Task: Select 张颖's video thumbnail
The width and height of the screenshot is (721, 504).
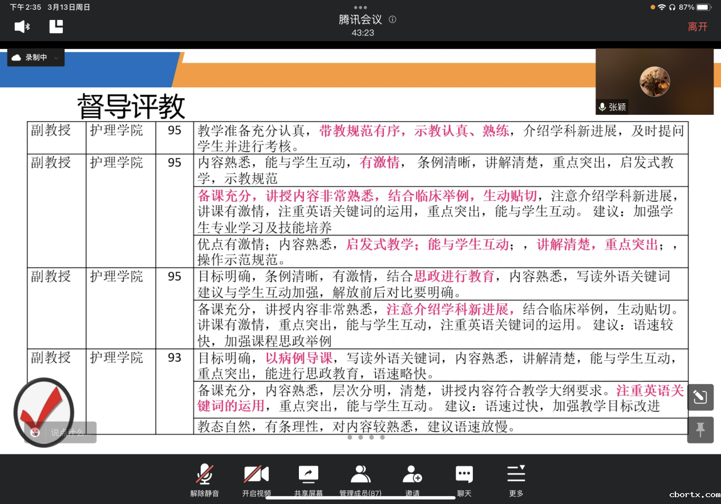Action: tap(654, 82)
